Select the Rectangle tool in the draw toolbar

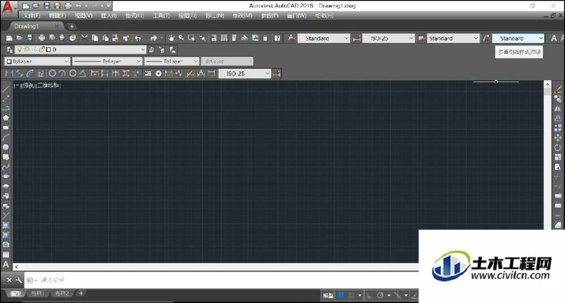click(x=6, y=128)
